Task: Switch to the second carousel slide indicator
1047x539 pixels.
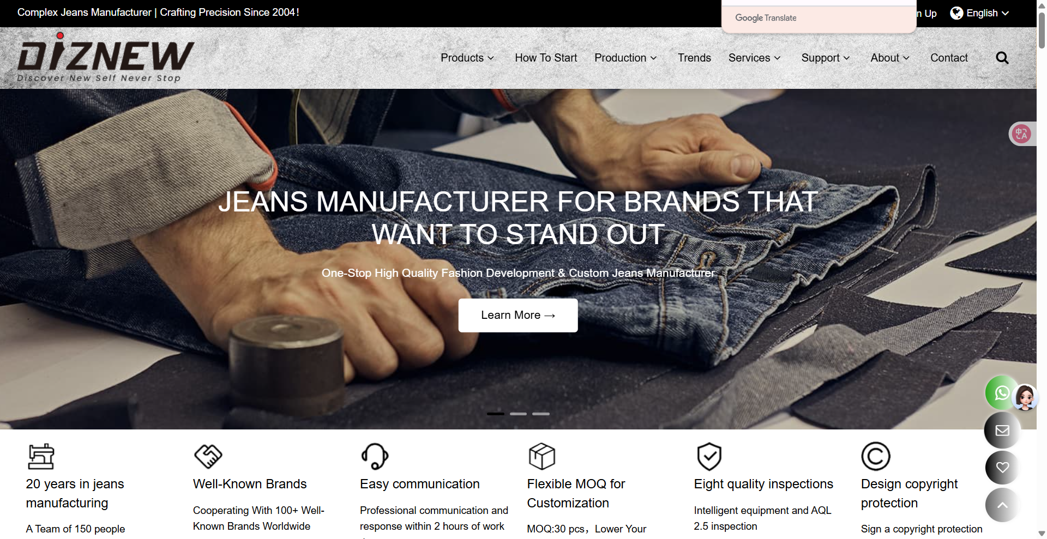Action: pos(518,414)
